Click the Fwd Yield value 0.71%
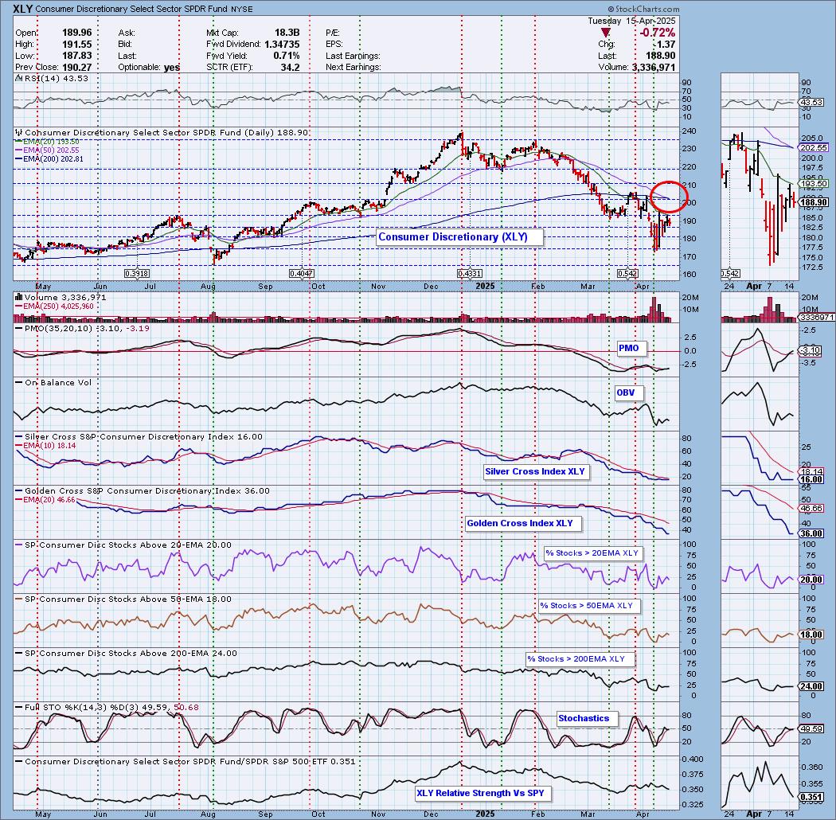 pyautogui.click(x=287, y=56)
